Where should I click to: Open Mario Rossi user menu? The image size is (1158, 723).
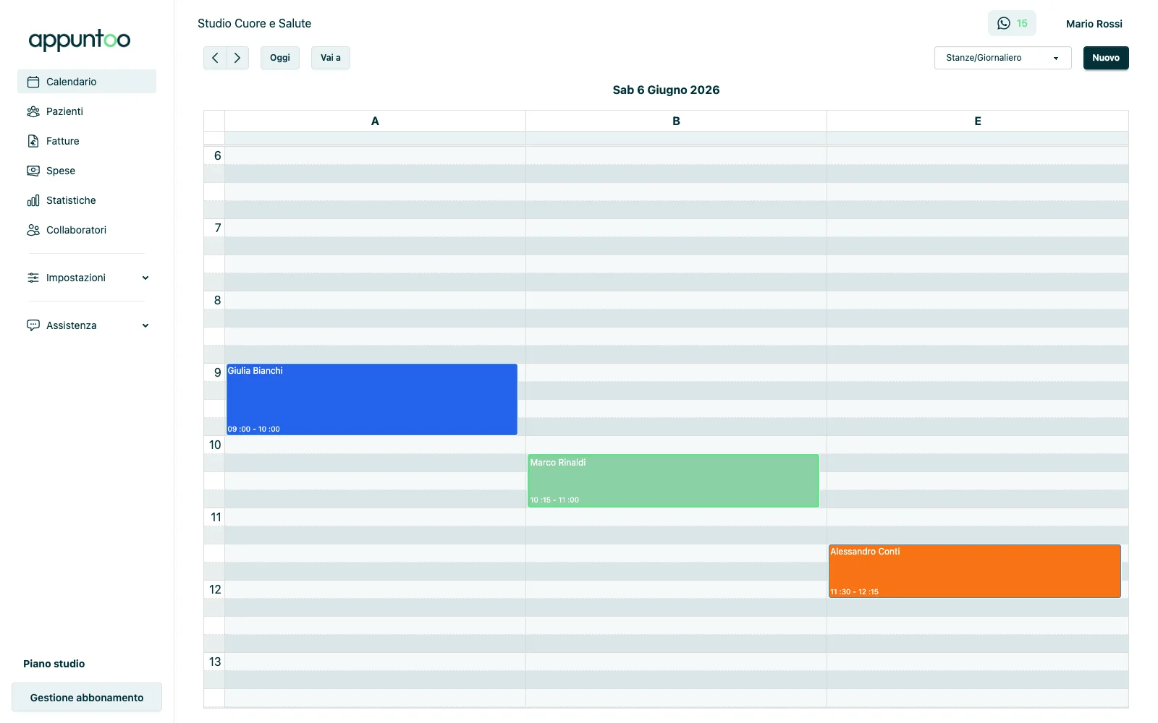pyautogui.click(x=1094, y=24)
